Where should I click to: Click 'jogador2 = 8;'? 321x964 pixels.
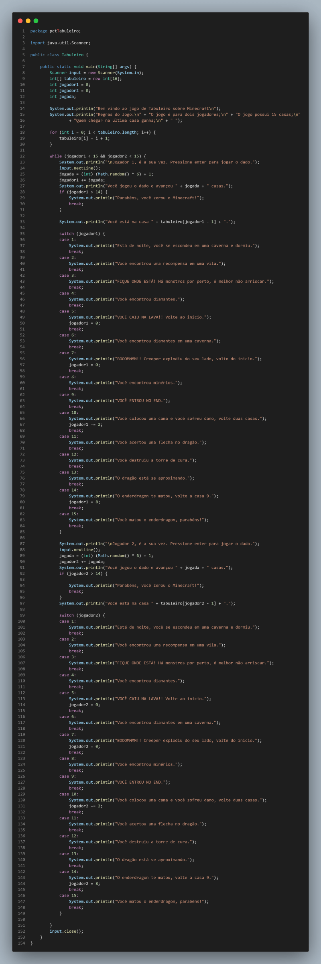85,884
